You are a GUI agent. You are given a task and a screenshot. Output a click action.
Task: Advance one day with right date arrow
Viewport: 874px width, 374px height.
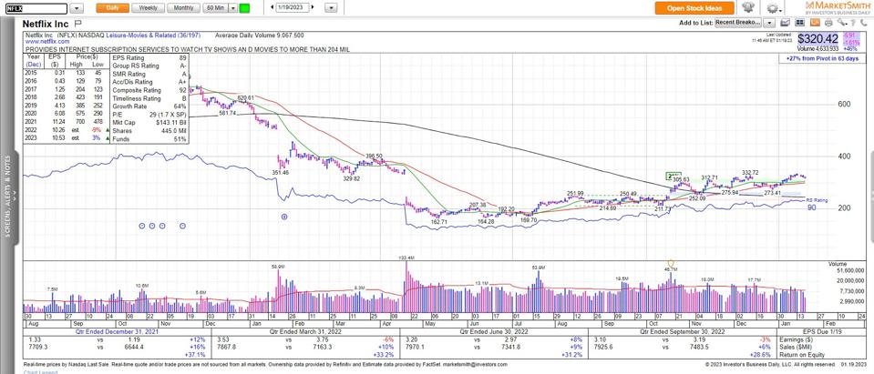(313, 8)
